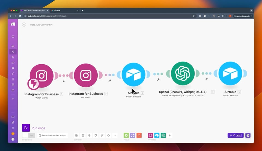Open Connections link icon in sidebar
Viewport: 262px width, 151px height.
(13, 63)
